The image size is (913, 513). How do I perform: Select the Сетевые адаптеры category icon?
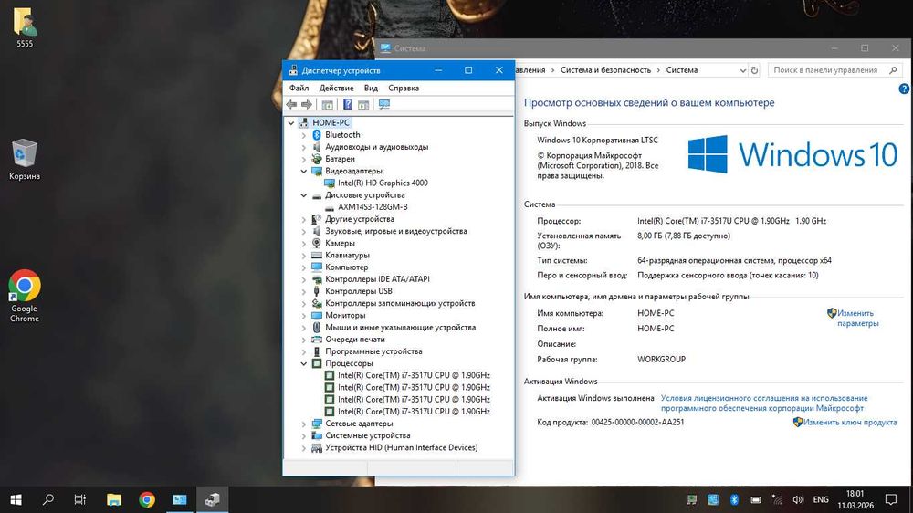tap(317, 424)
